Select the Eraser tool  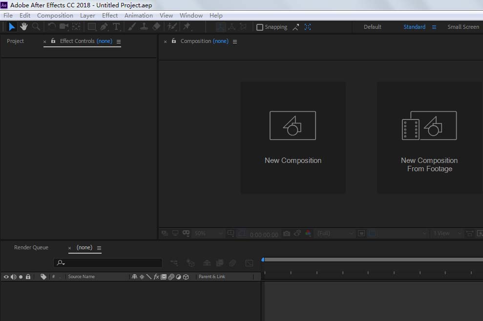(x=156, y=27)
